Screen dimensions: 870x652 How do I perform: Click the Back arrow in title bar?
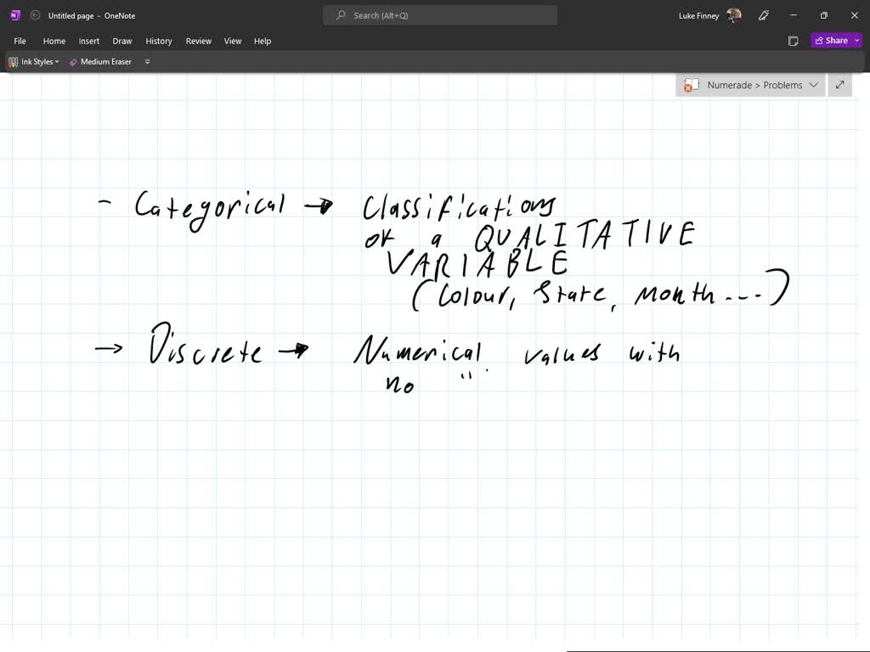35,15
